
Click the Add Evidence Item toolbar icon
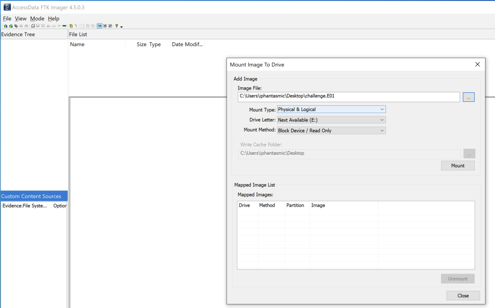point(6,26)
